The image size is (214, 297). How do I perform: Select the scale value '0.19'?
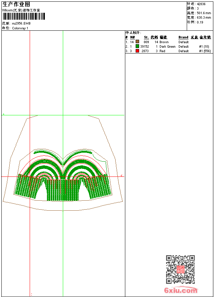[200, 22]
